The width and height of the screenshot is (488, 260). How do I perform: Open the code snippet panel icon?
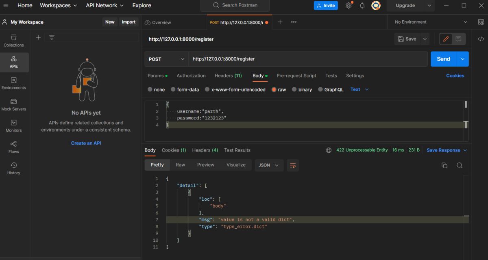pyautogui.click(x=481, y=39)
